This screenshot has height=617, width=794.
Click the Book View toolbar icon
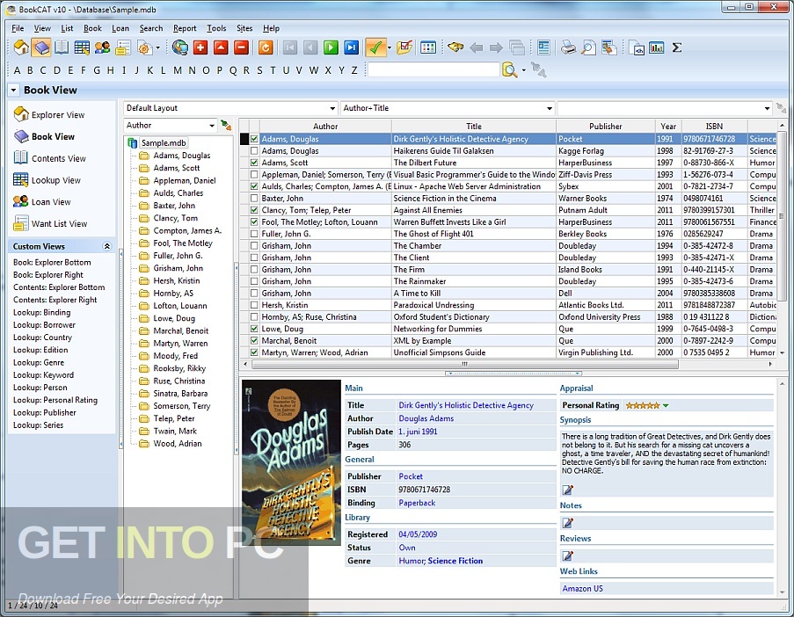tap(41, 47)
